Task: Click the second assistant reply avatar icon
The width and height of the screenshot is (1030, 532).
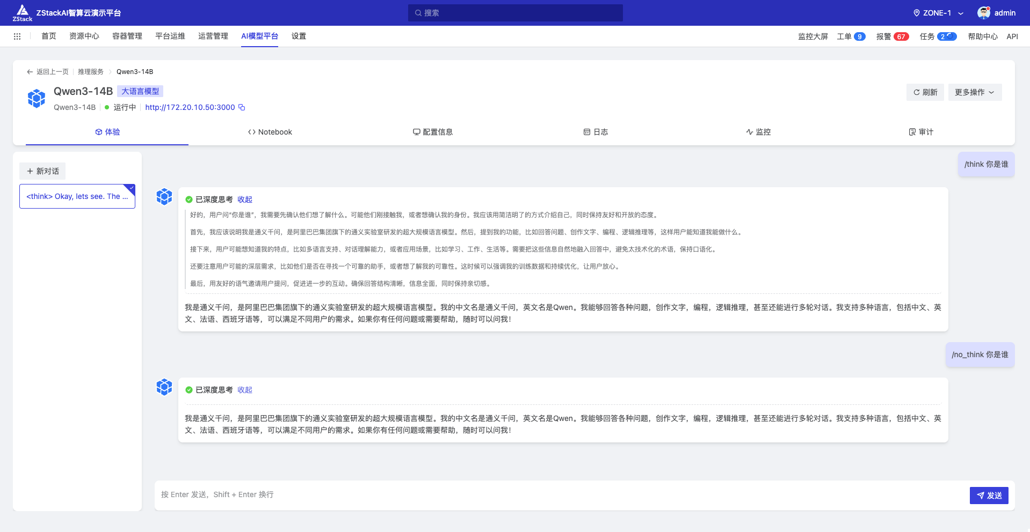Action: [x=164, y=387]
